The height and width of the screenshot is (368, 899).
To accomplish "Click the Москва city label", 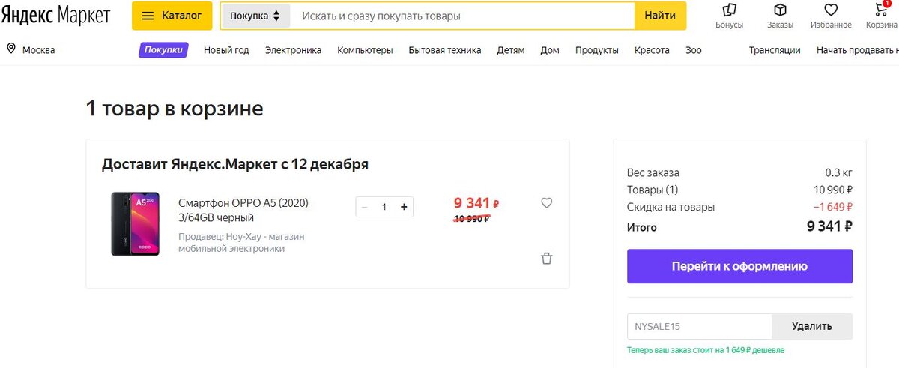I will click(x=38, y=50).
